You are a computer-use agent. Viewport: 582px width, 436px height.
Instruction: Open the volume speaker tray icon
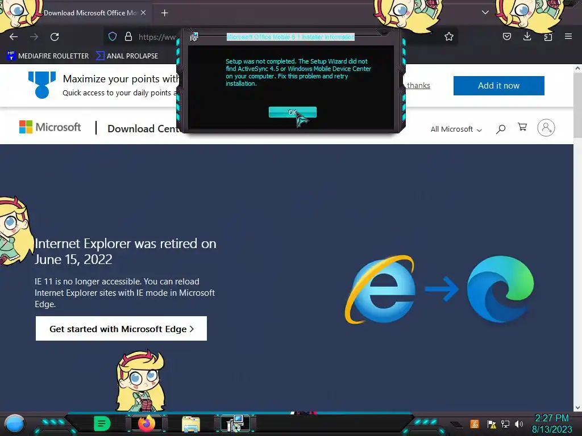[x=518, y=424]
